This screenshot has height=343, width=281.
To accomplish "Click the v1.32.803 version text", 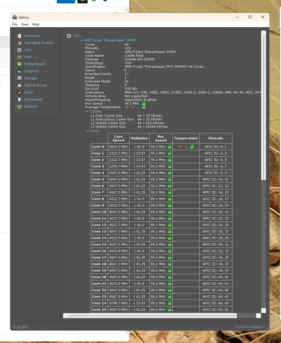I will click(20, 327).
